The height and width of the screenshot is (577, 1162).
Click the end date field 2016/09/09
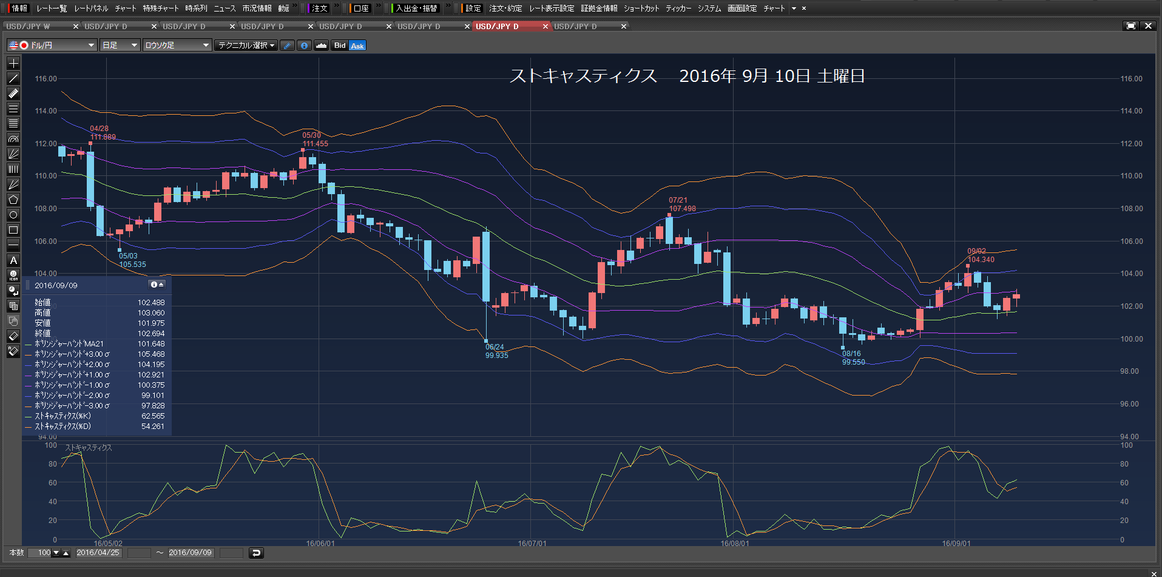190,553
